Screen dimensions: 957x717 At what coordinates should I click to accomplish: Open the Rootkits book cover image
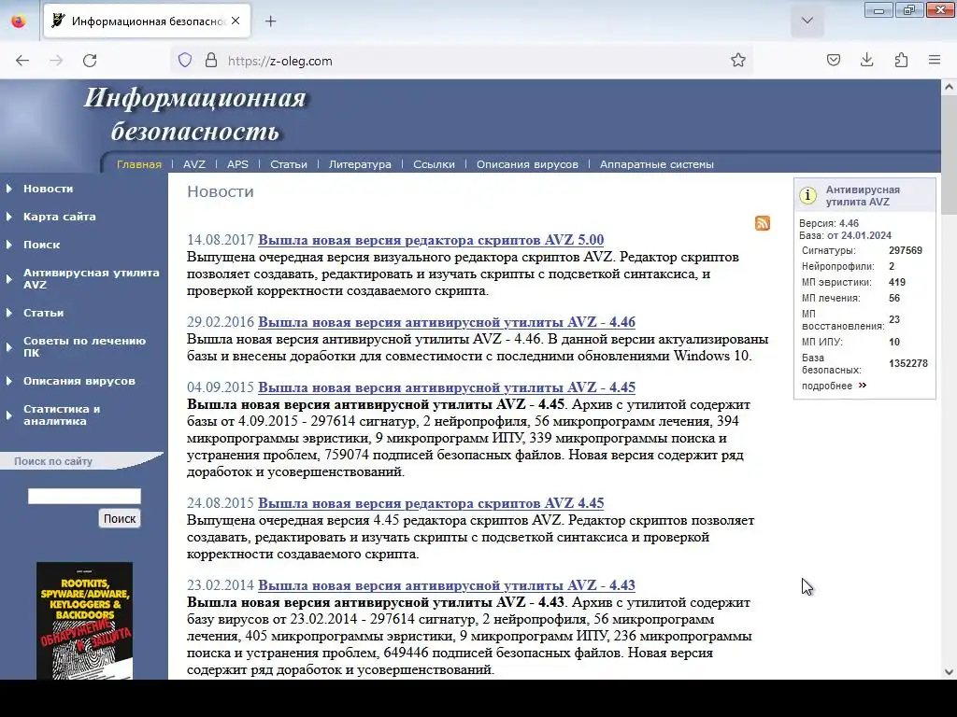pos(84,621)
